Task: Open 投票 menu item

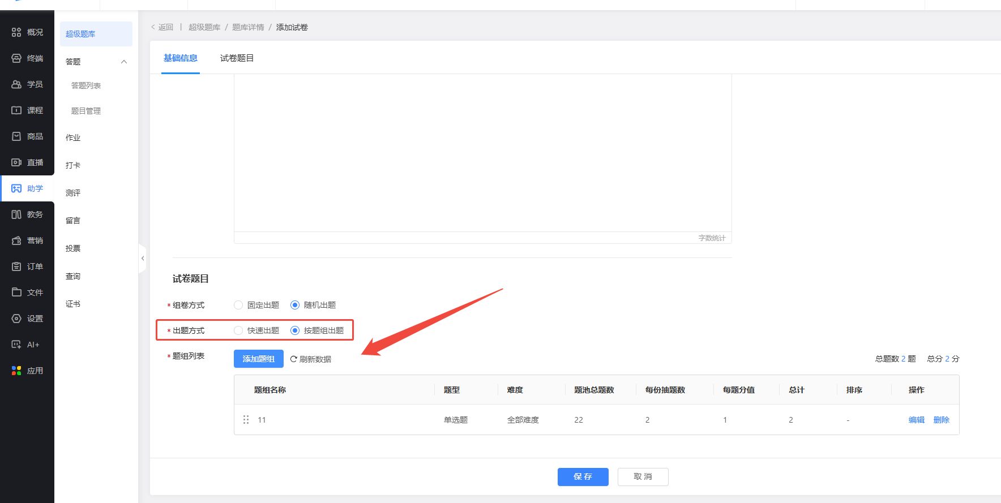Action: click(x=73, y=248)
